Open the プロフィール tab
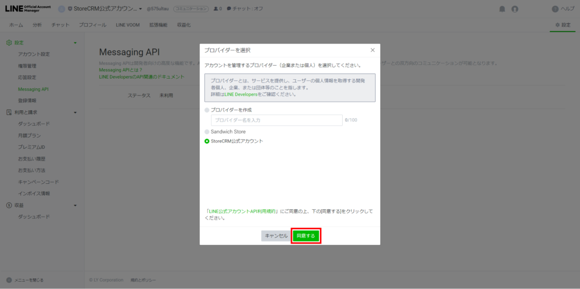Screen dimensions: 580x289 point(92,25)
